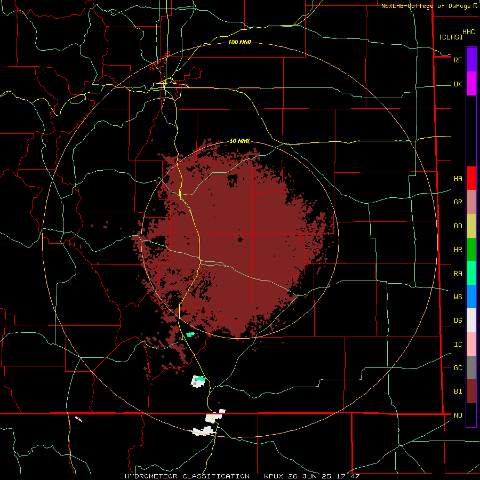Image resolution: width=480 pixels, height=480 pixels.
Task: Click the "HYDROMETEOR CLASSIFICATION" caption text
Action: tap(187, 476)
